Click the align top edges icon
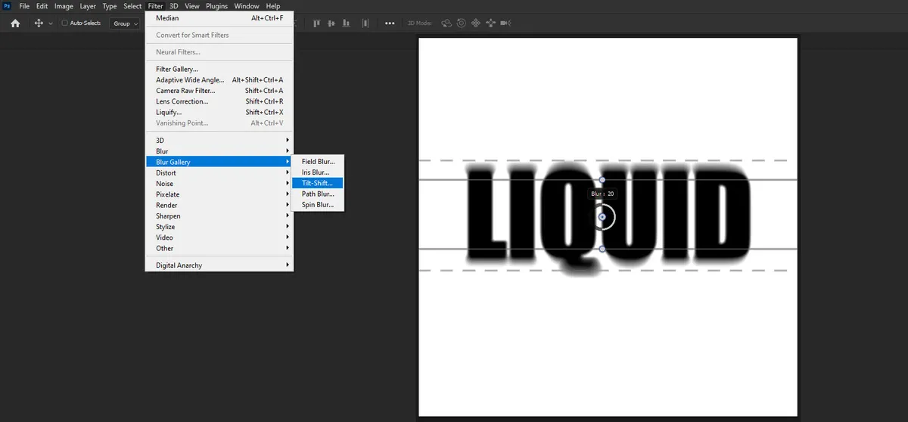The image size is (908, 422). pos(316,23)
